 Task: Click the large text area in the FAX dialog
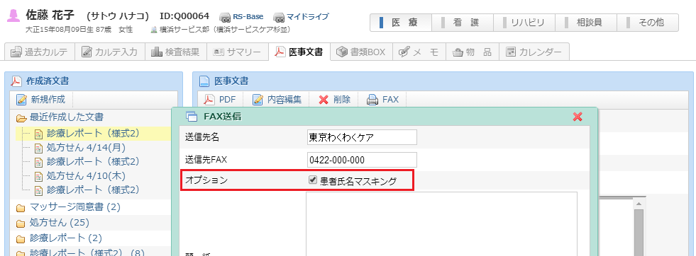442,223
